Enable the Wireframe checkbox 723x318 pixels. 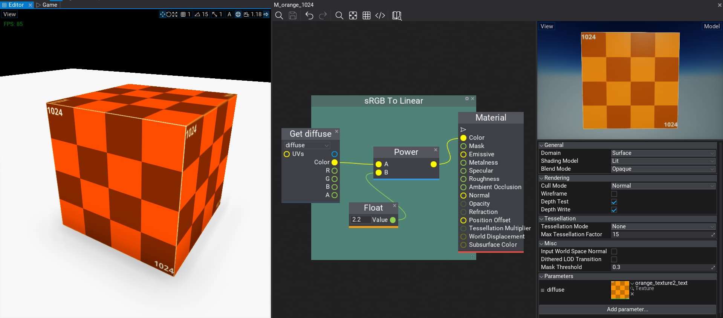pos(614,194)
